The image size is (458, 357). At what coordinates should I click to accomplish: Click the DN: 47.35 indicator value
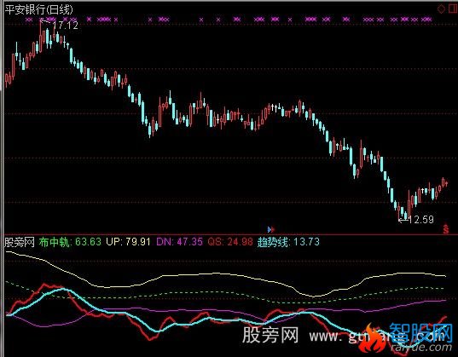(179, 242)
